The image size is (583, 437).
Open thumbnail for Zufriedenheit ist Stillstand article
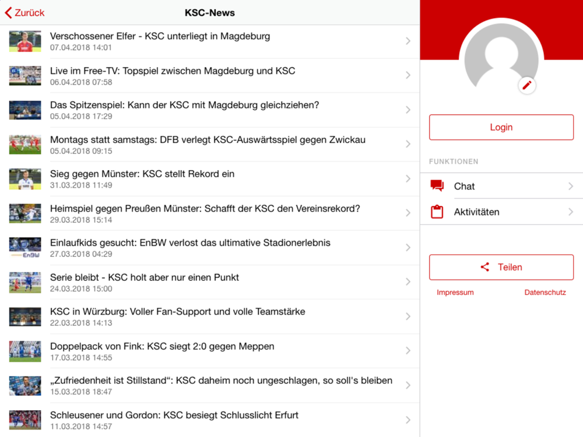25,386
